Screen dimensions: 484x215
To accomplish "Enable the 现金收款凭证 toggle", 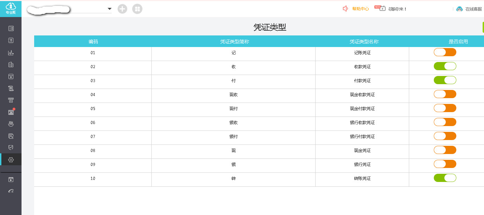I will [445, 94].
